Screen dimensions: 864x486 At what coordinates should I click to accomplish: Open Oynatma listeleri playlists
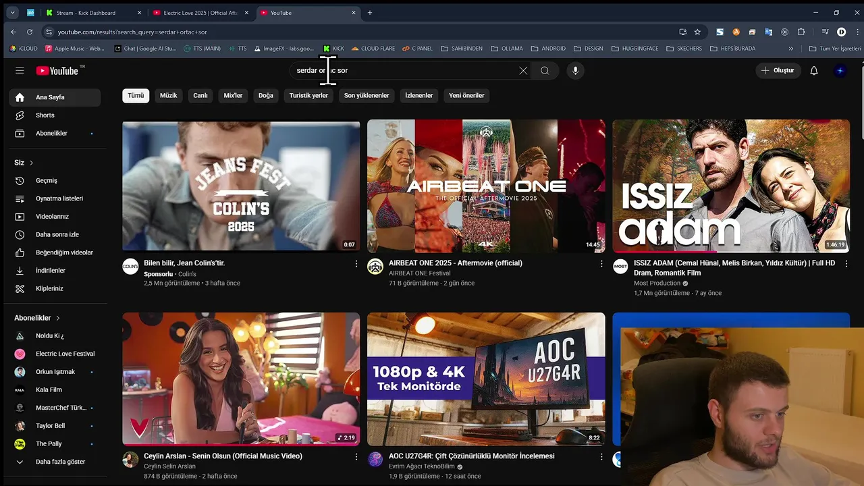pyautogui.click(x=55, y=198)
